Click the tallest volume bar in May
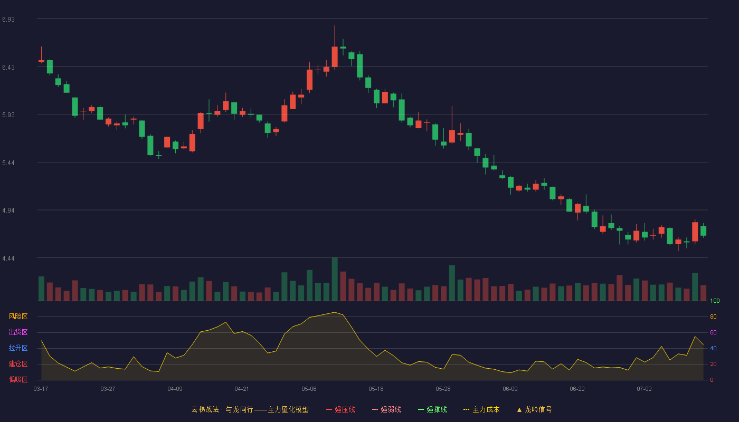This screenshot has width=739, height=422. [335, 279]
